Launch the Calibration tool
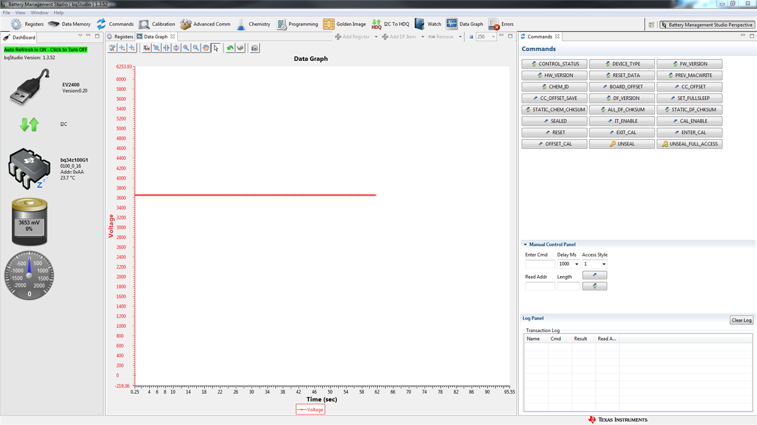The width and height of the screenshot is (757, 425). 157,24
